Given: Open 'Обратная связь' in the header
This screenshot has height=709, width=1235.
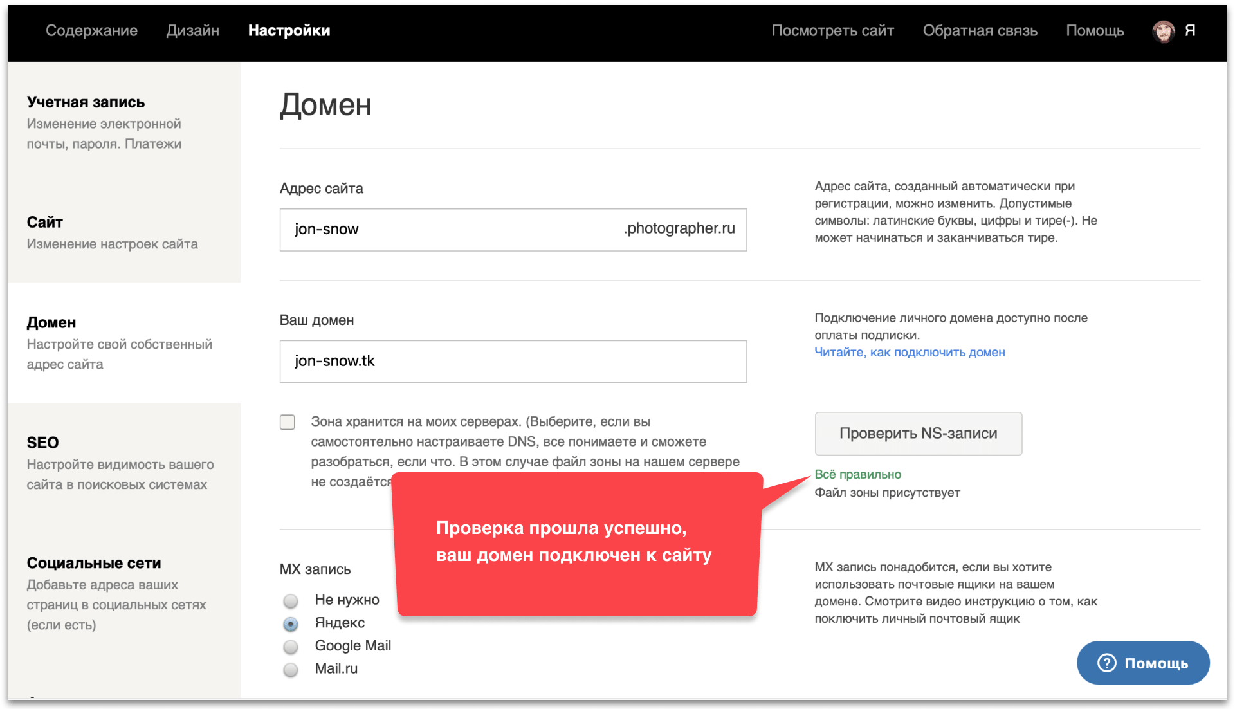Looking at the screenshot, I should 980,30.
